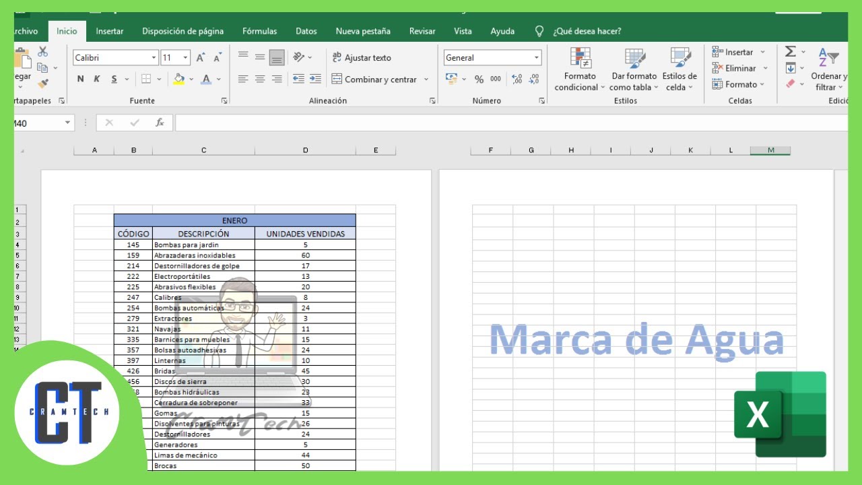Decrease decimal places icon
This screenshot has height=485, width=862.
(533, 79)
